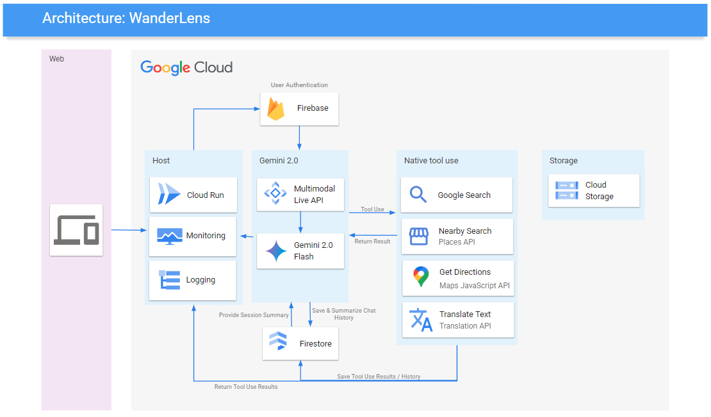Select the Gemini 2.0 Flash star icon
Viewport: 711px width, 417px height.
(x=276, y=251)
